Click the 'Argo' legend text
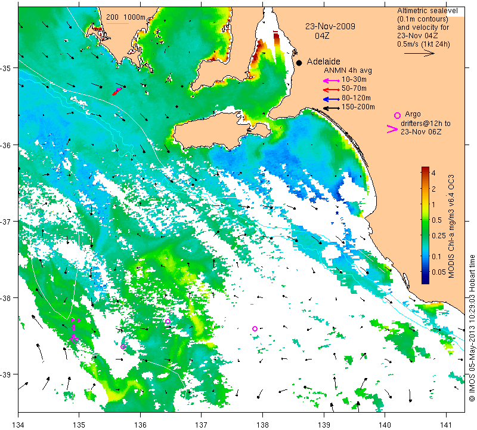This screenshot has width=477, height=430. pyautogui.click(x=413, y=114)
